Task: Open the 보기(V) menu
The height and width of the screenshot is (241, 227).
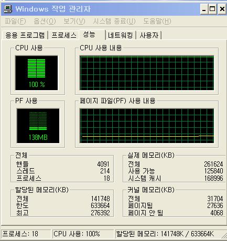Action: click(x=74, y=21)
